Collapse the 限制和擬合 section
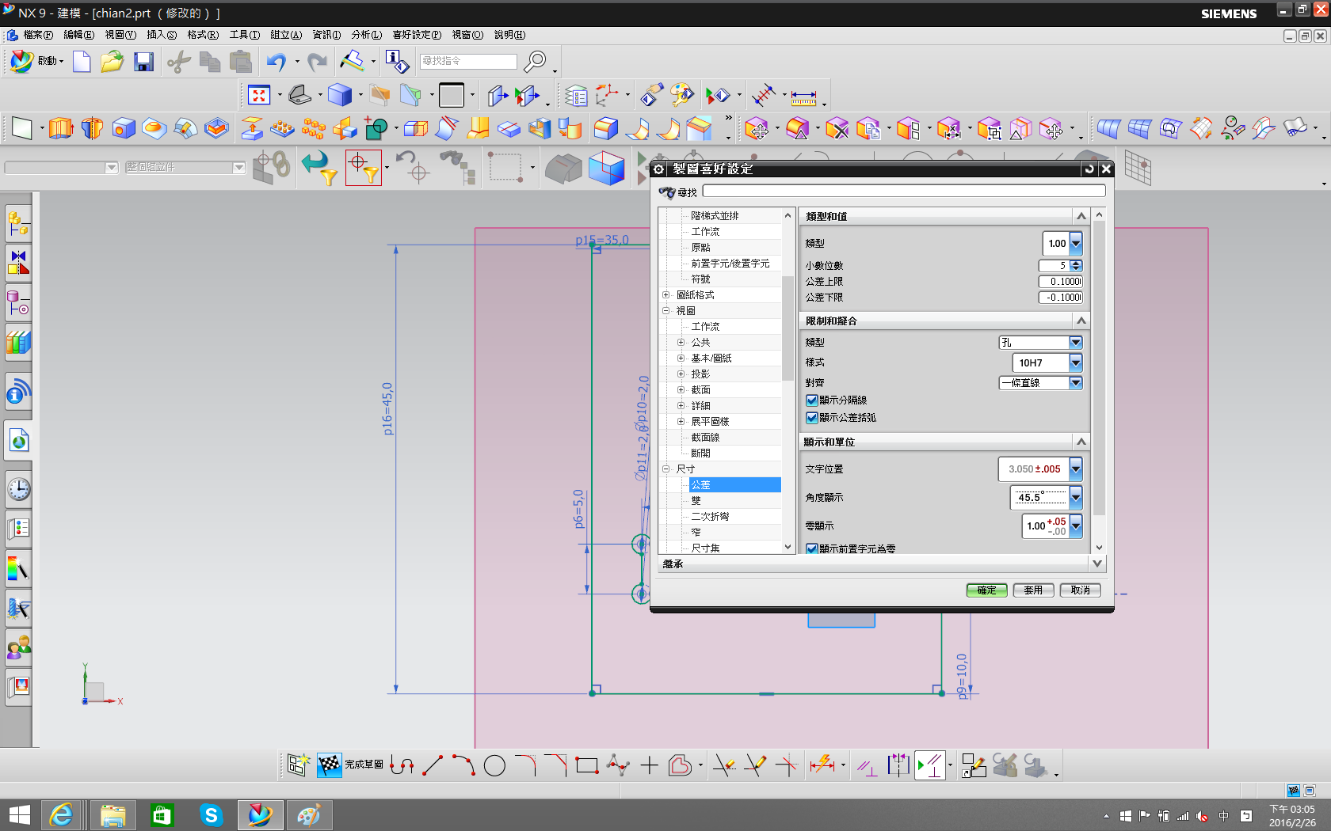 1081,321
